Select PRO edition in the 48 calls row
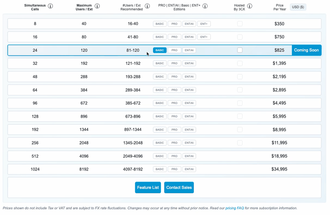The image size is (330, 215). 174,77
